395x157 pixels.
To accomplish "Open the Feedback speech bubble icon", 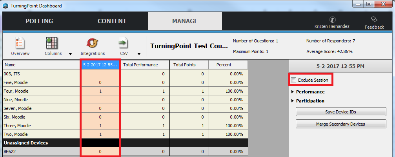I will pyautogui.click(x=374, y=20).
